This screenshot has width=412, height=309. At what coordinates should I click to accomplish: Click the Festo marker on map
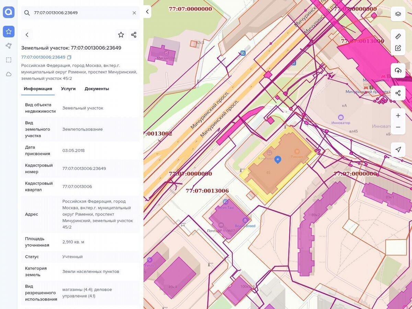point(149,260)
